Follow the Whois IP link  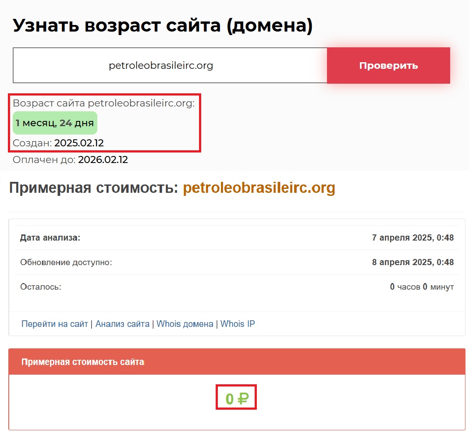238,324
